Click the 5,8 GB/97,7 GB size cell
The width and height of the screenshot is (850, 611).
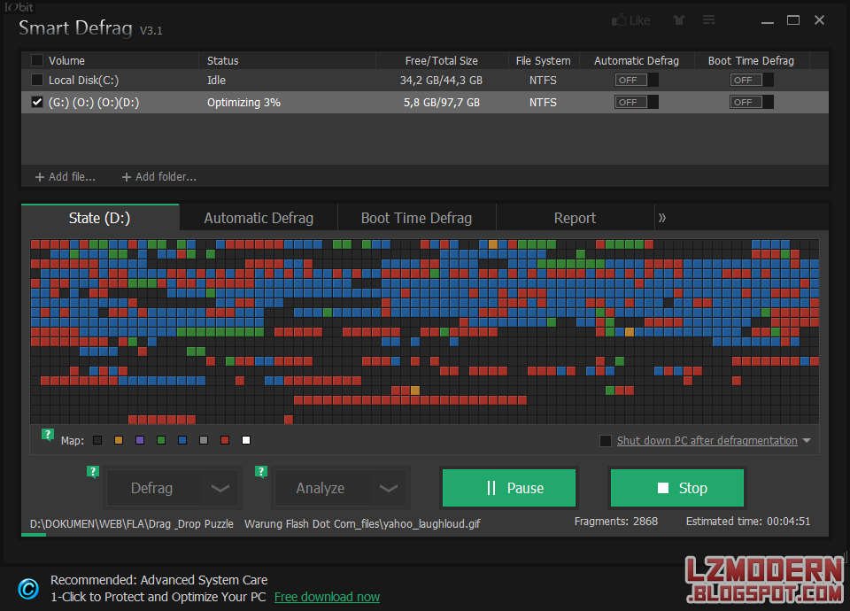441,103
